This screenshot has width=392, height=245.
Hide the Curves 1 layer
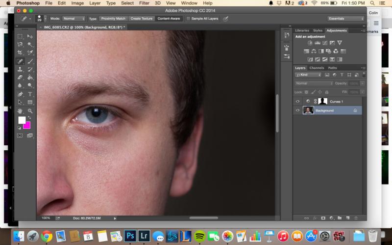coord(297,102)
